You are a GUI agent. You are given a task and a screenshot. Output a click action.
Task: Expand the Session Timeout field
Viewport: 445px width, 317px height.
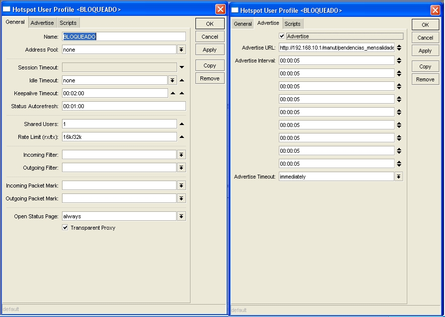[x=182, y=67]
